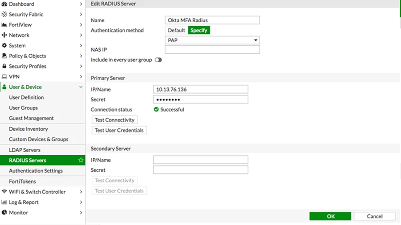Open the PAP authentication dropdown
The height and width of the screenshot is (225, 401).
point(212,40)
